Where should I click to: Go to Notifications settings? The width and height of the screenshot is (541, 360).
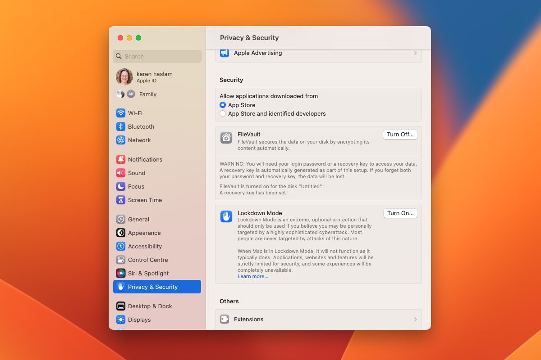pyautogui.click(x=157, y=159)
